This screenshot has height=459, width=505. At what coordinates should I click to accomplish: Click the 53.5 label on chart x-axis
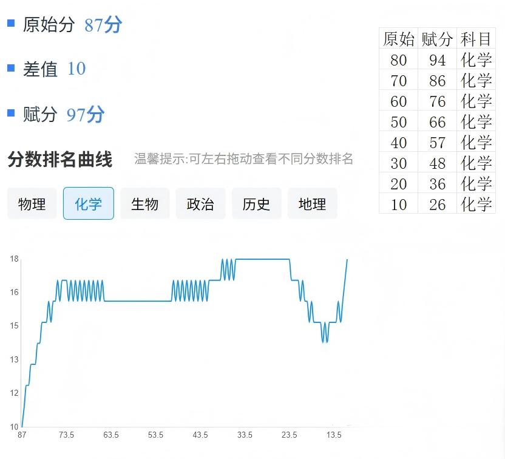pos(156,435)
